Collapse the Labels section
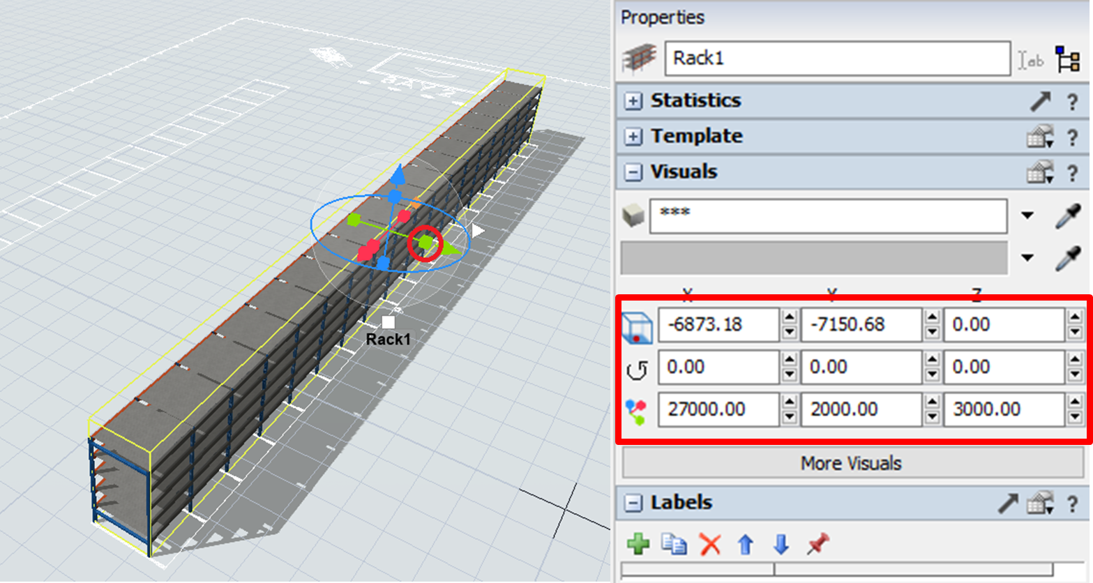The width and height of the screenshot is (1093, 583). (x=633, y=503)
